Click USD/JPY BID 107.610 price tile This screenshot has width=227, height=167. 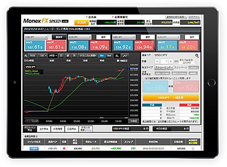[x=35, y=45]
